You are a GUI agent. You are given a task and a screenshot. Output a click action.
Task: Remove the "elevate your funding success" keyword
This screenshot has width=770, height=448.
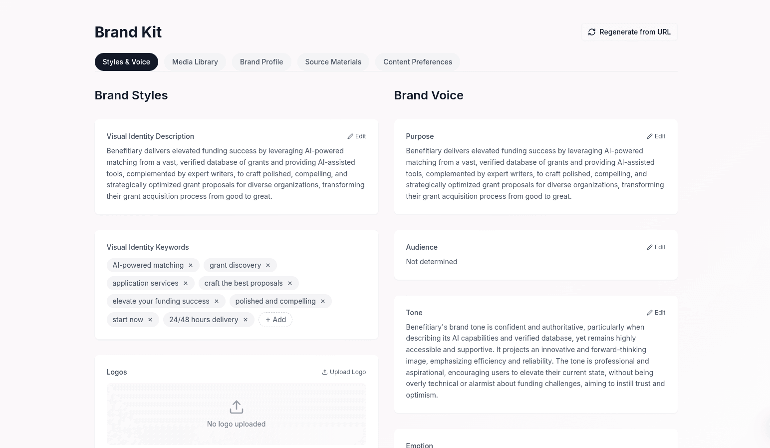click(x=216, y=301)
